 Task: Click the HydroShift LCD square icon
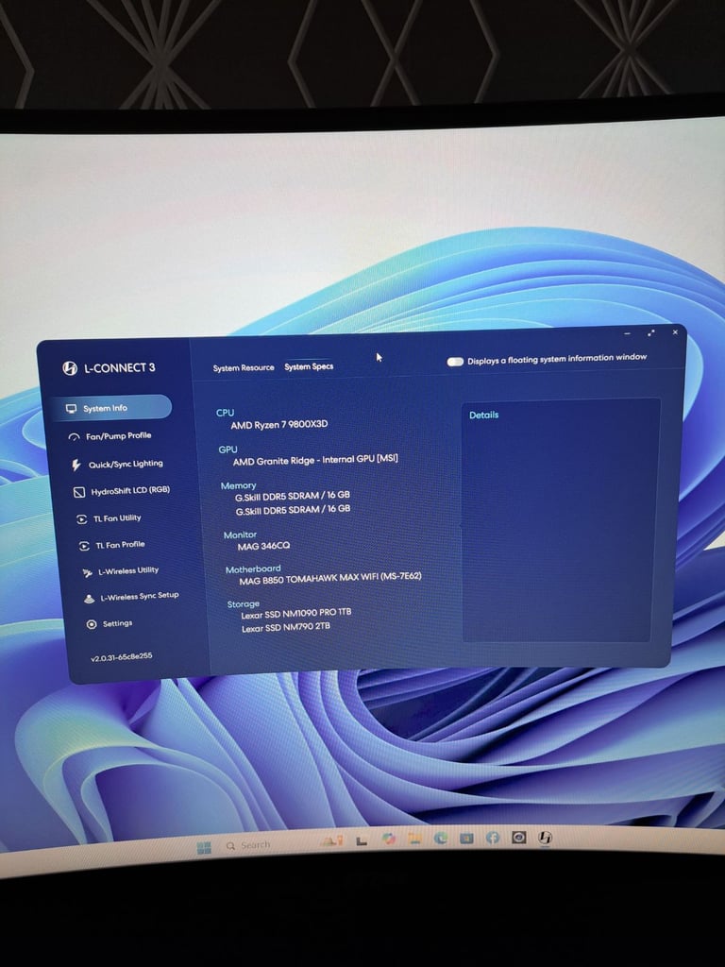point(79,491)
